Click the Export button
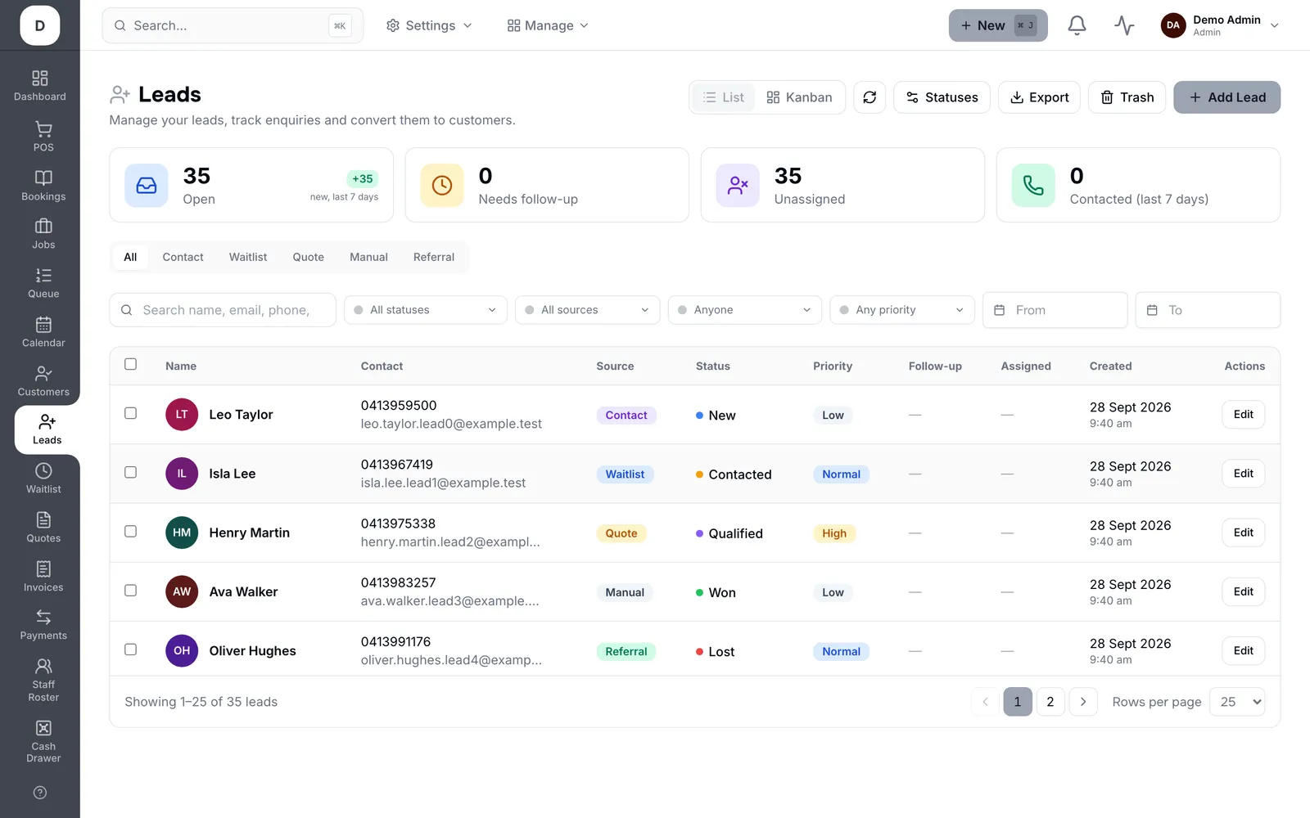The image size is (1310, 818). (x=1040, y=97)
